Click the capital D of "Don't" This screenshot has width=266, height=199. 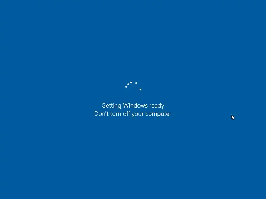click(x=96, y=114)
